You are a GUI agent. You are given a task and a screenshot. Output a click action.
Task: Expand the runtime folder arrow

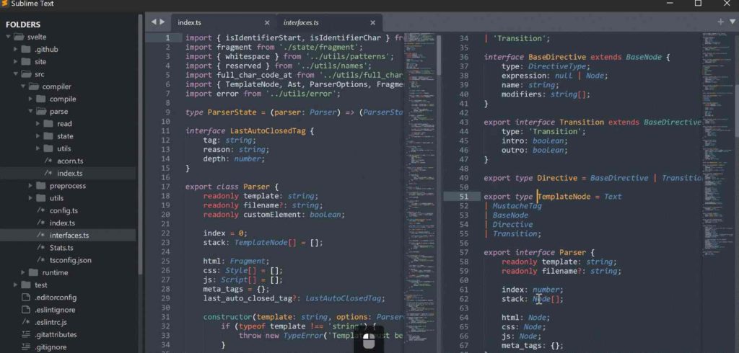[x=23, y=272]
